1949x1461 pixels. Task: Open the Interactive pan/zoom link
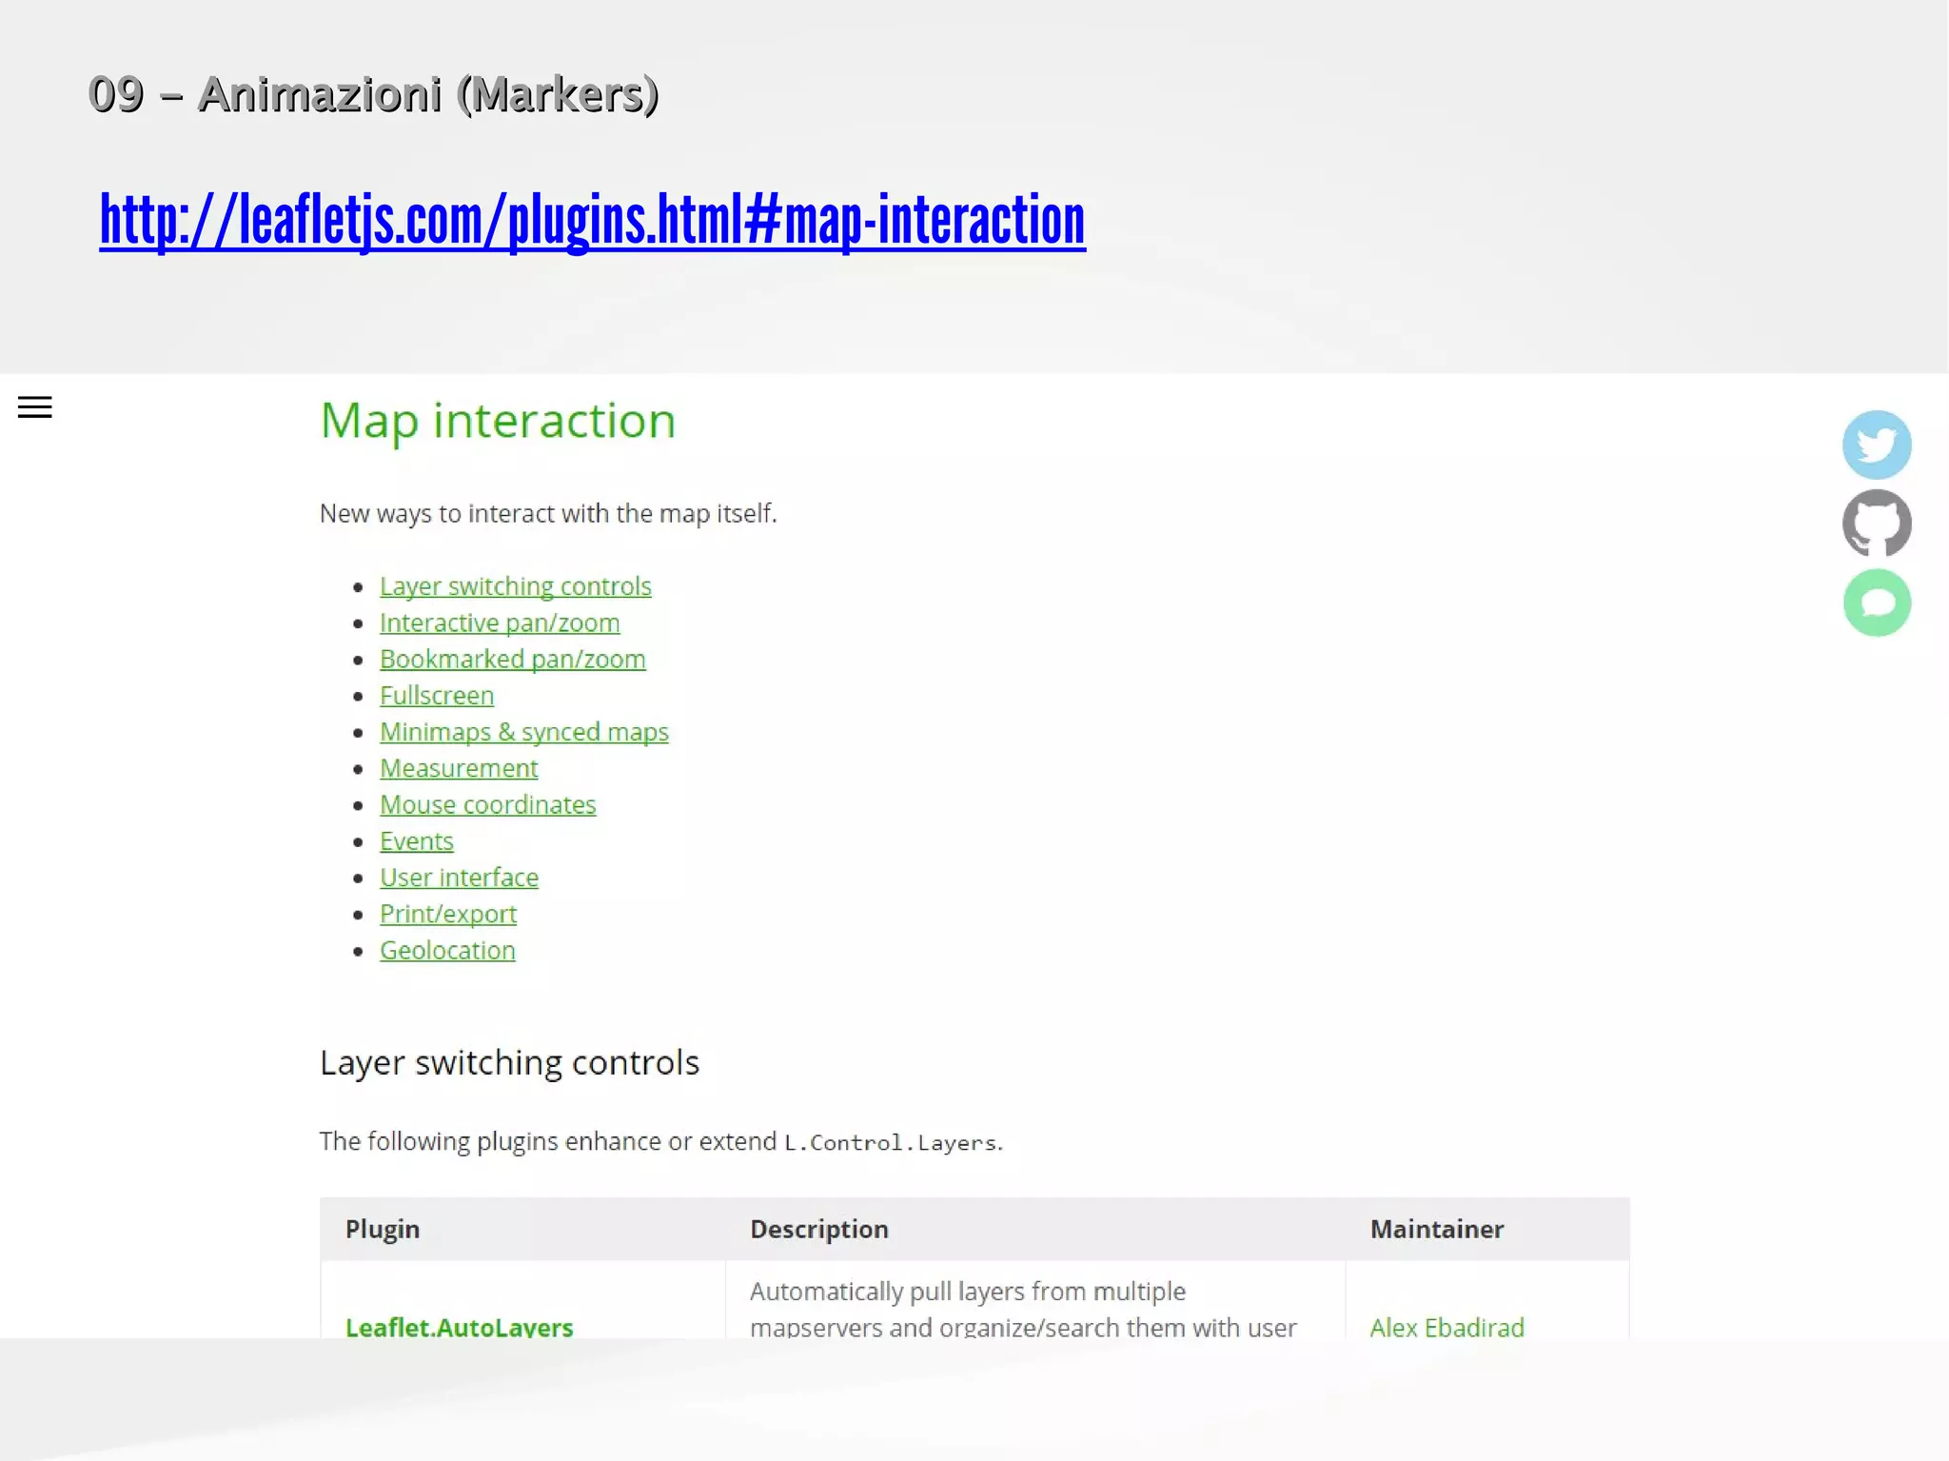[x=500, y=622]
